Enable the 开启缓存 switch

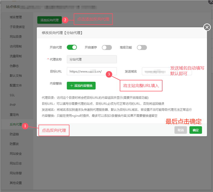[x=107, y=47]
